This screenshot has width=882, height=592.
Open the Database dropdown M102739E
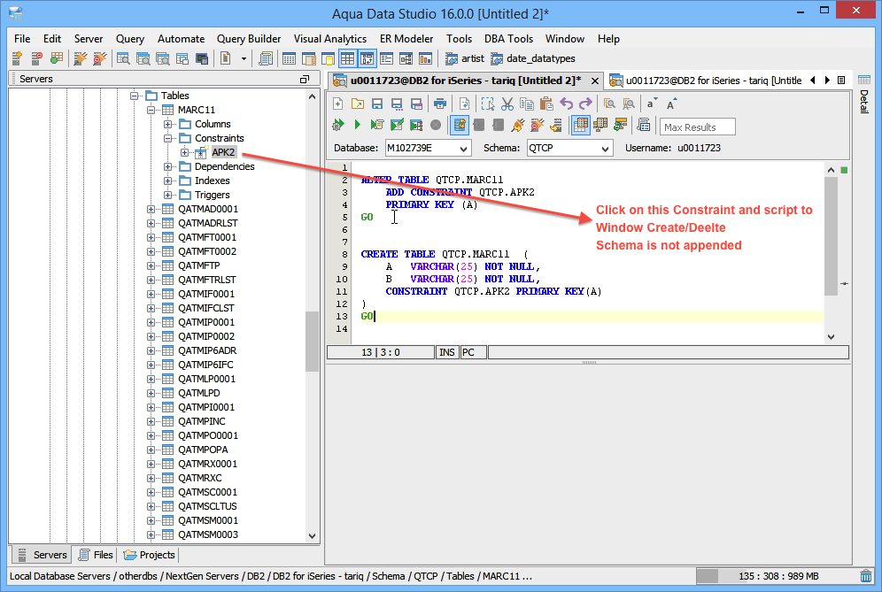pos(428,149)
